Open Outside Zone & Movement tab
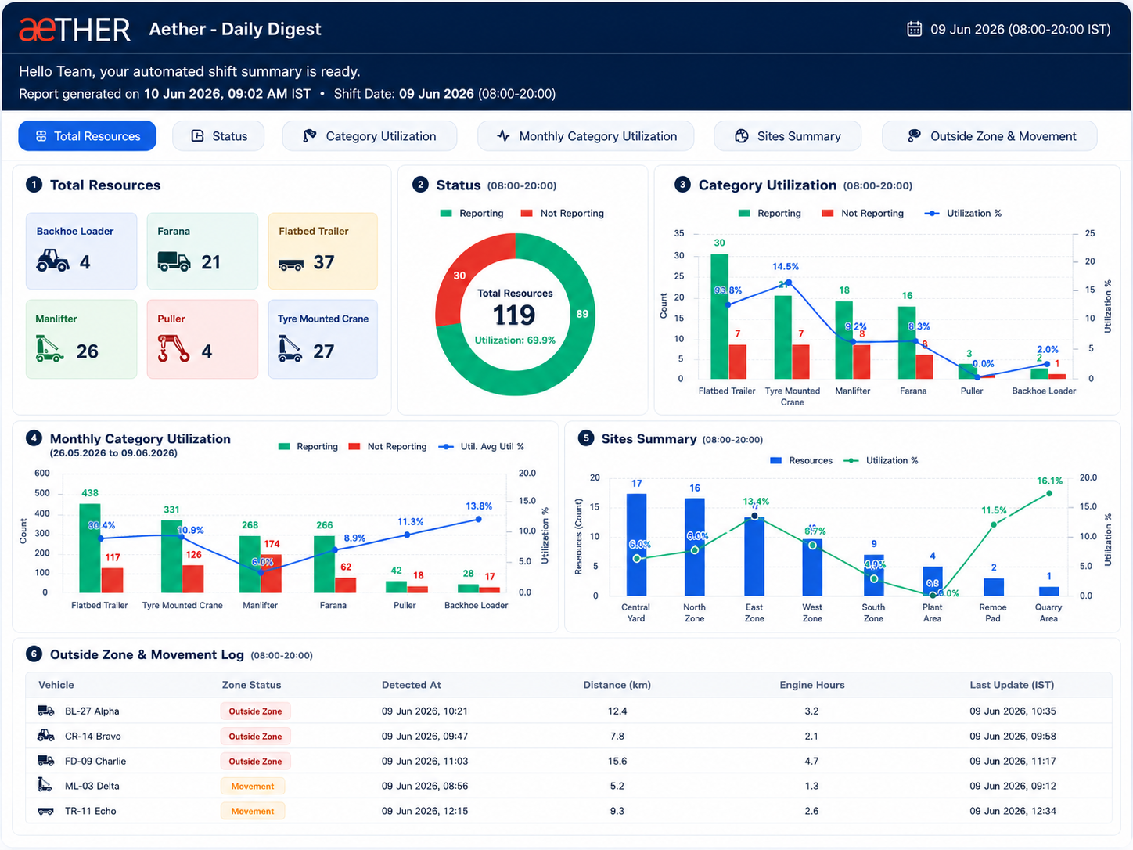This screenshot has height=850, width=1133. coord(990,136)
